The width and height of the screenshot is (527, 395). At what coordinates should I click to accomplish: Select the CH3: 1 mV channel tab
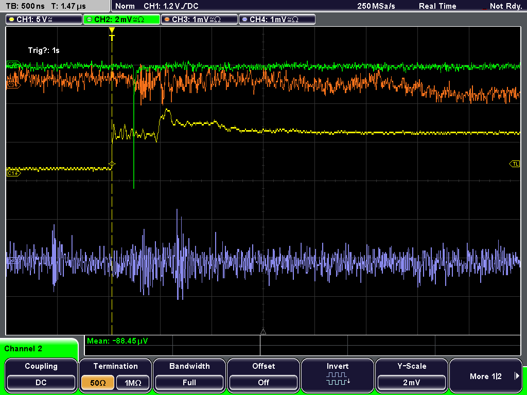199,20
